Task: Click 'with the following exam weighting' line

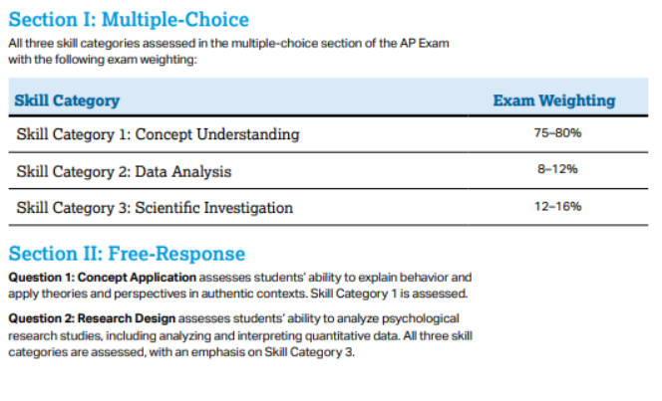Action: tap(103, 60)
